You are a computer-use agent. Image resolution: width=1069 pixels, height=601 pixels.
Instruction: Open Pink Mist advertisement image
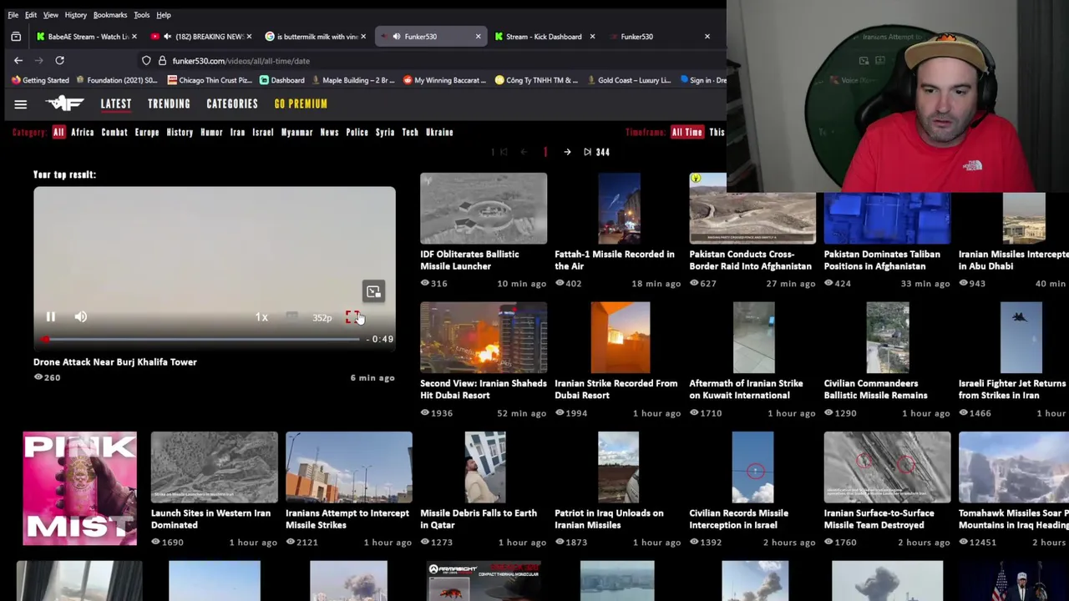(x=79, y=488)
